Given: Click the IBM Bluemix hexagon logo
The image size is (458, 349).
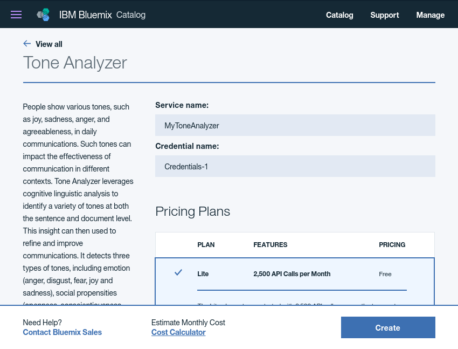Looking at the screenshot, I should [x=43, y=15].
